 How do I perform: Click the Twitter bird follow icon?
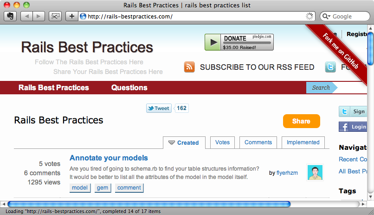(330, 67)
